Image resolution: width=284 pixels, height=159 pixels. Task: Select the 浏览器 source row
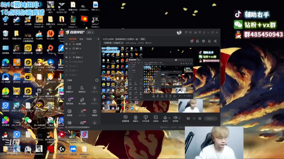point(82,44)
